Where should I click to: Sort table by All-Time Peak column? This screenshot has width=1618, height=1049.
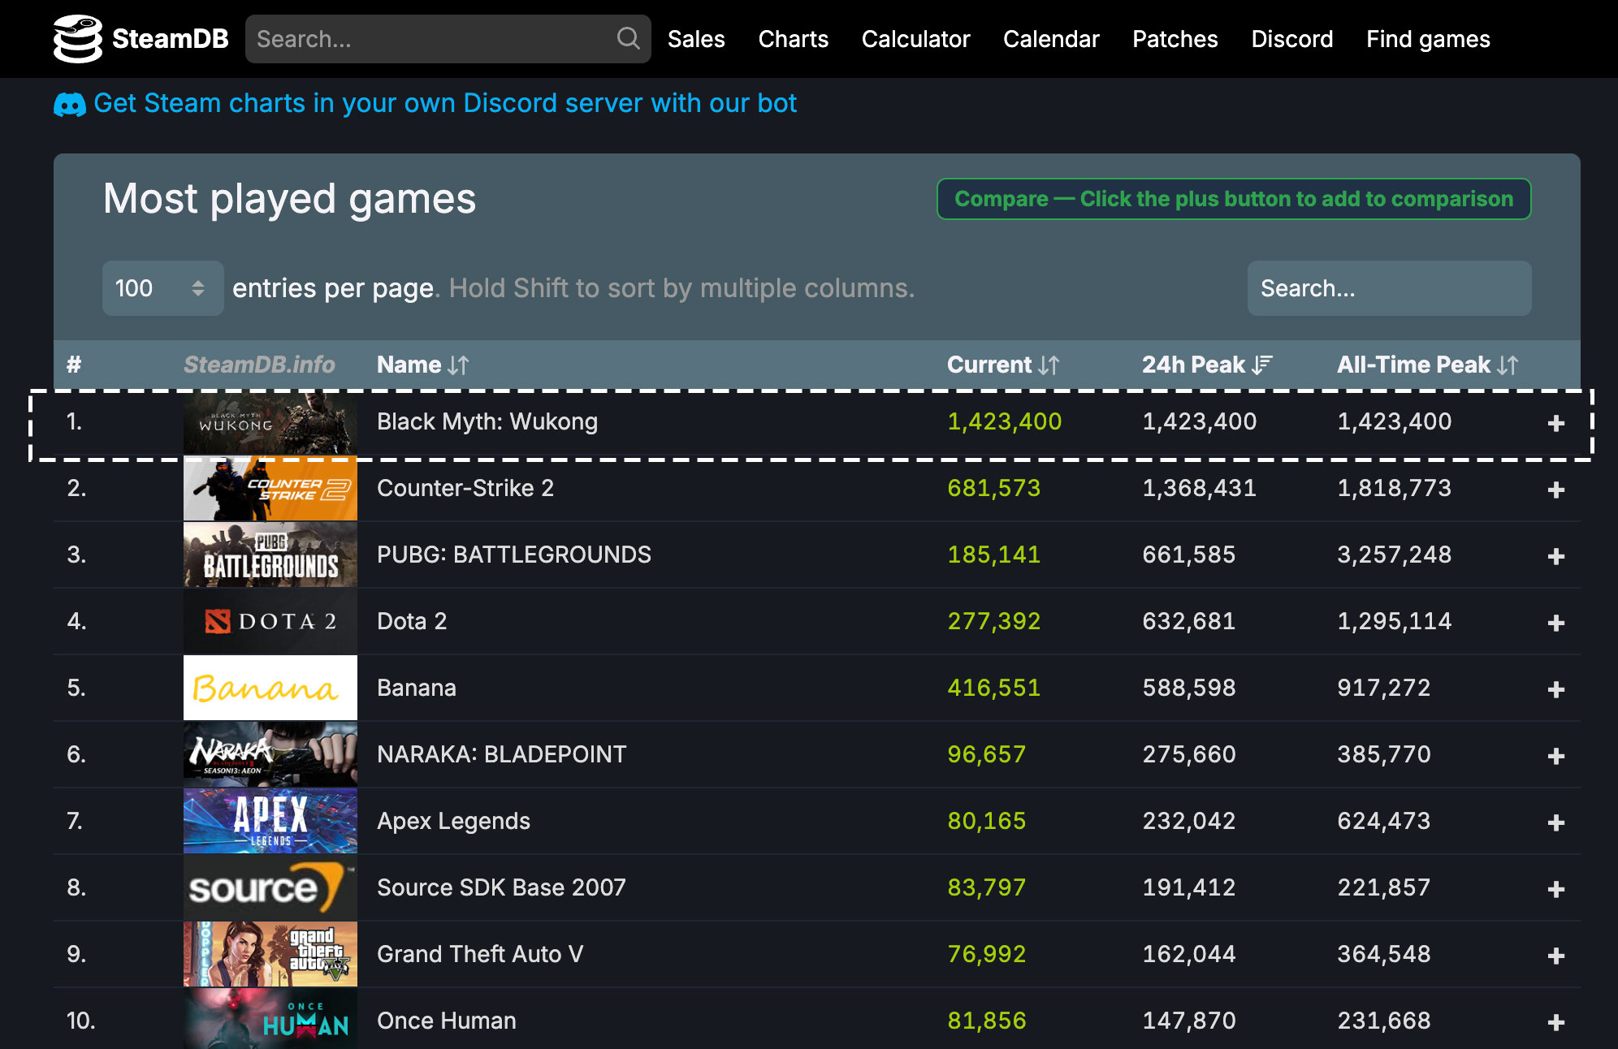(x=1427, y=365)
